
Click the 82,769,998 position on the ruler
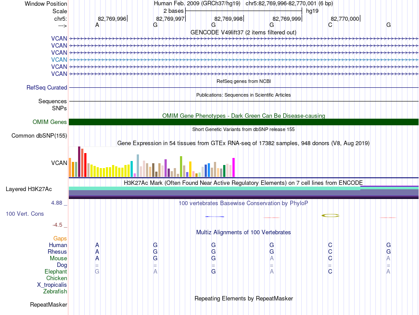[x=228, y=19]
